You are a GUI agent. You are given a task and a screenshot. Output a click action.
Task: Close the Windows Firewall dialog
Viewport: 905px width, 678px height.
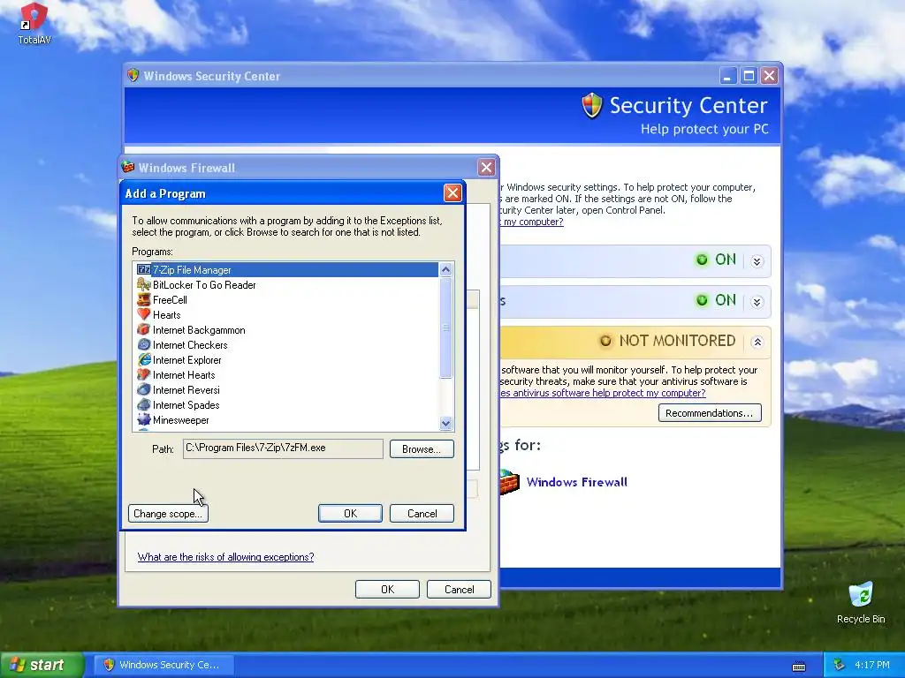[487, 167]
